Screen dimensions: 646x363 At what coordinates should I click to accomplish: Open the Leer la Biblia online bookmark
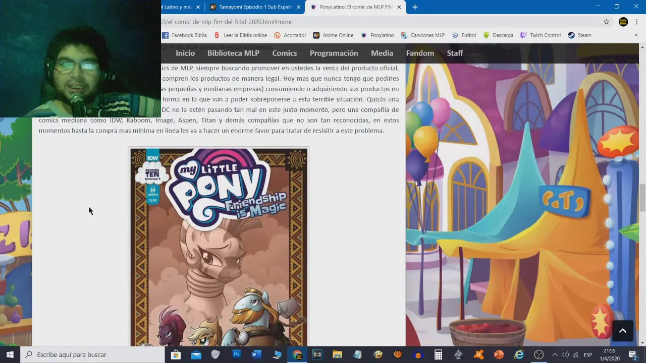[240, 35]
